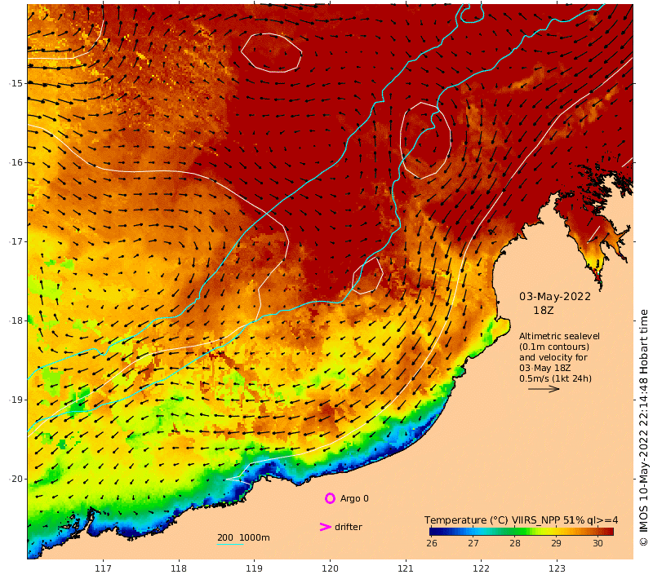Click latitude axis label -15
Viewport: 653px width, 579px height.
(16, 83)
